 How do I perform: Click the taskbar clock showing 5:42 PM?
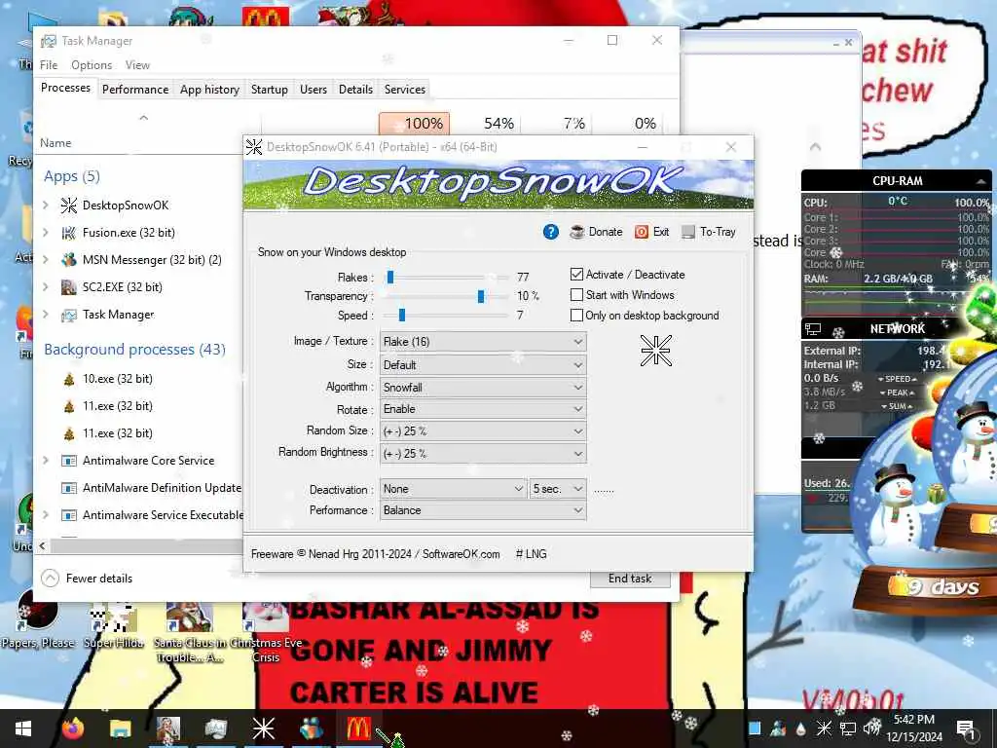click(913, 729)
